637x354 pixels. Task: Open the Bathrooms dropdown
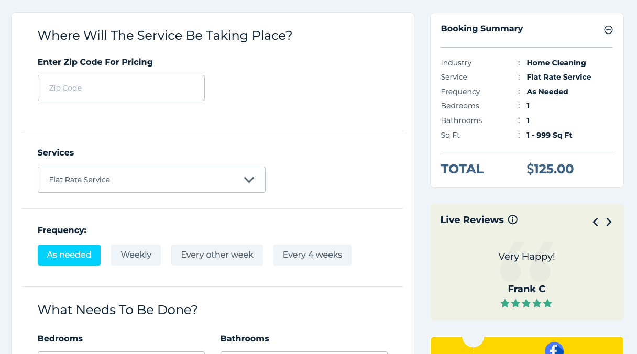(304, 352)
